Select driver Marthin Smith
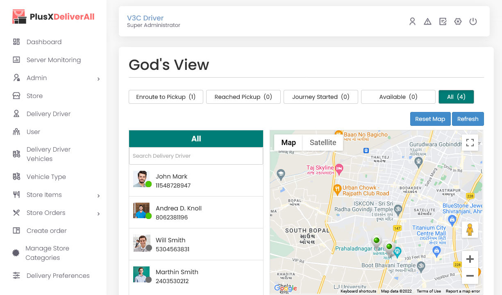502x295 pixels. point(196,276)
